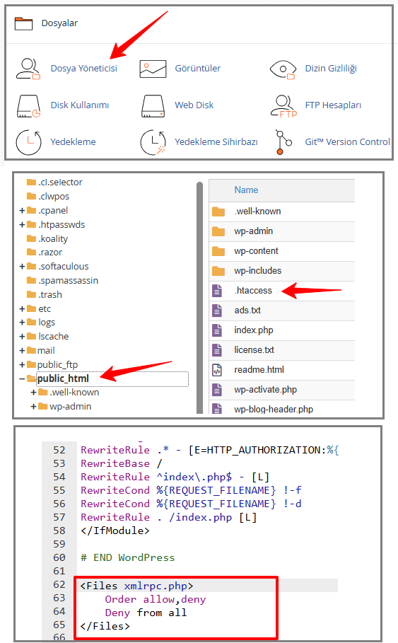The height and width of the screenshot is (643, 398).
Task: Open the Disk Kullanımı drive icon
Action: point(28,106)
